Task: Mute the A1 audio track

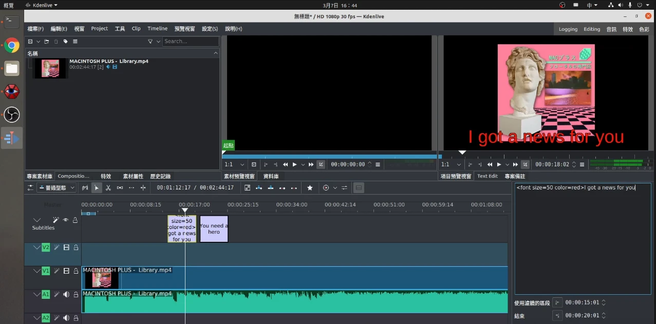Action: (x=66, y=295)
